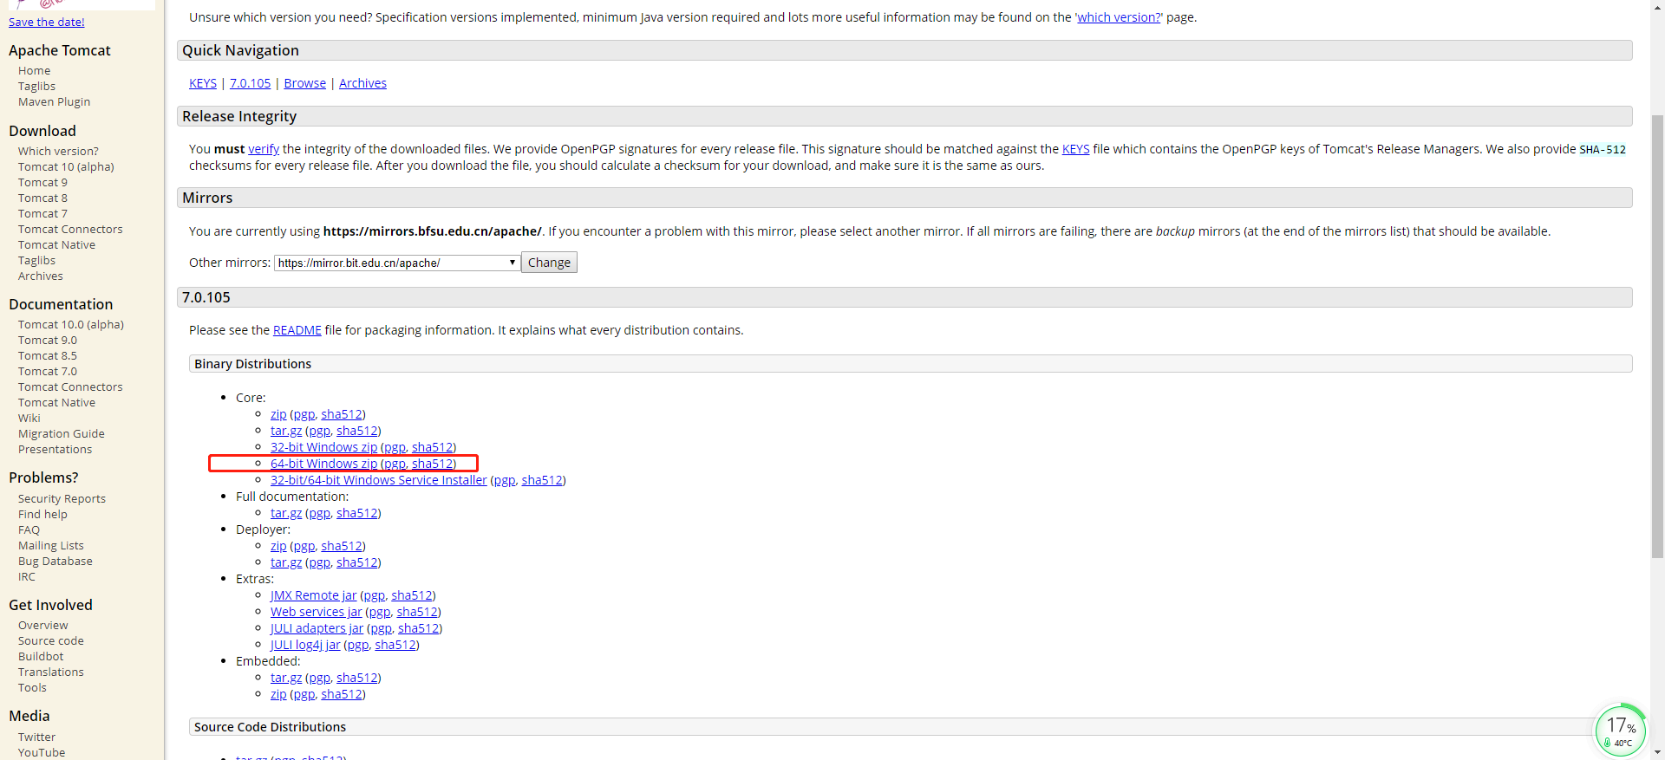Click the scrollbar down arrow
This screenshot has width=1665, height=760.
click(x=1657, y=753)
